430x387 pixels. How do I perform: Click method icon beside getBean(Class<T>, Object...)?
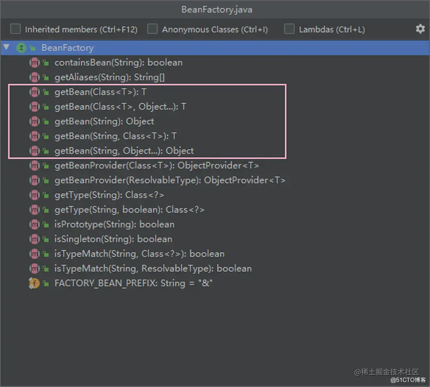35,106
